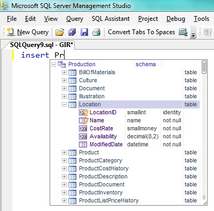Click the ProductCategory table icon
Screen dimensions: 214x211
[x=72, y=161]
